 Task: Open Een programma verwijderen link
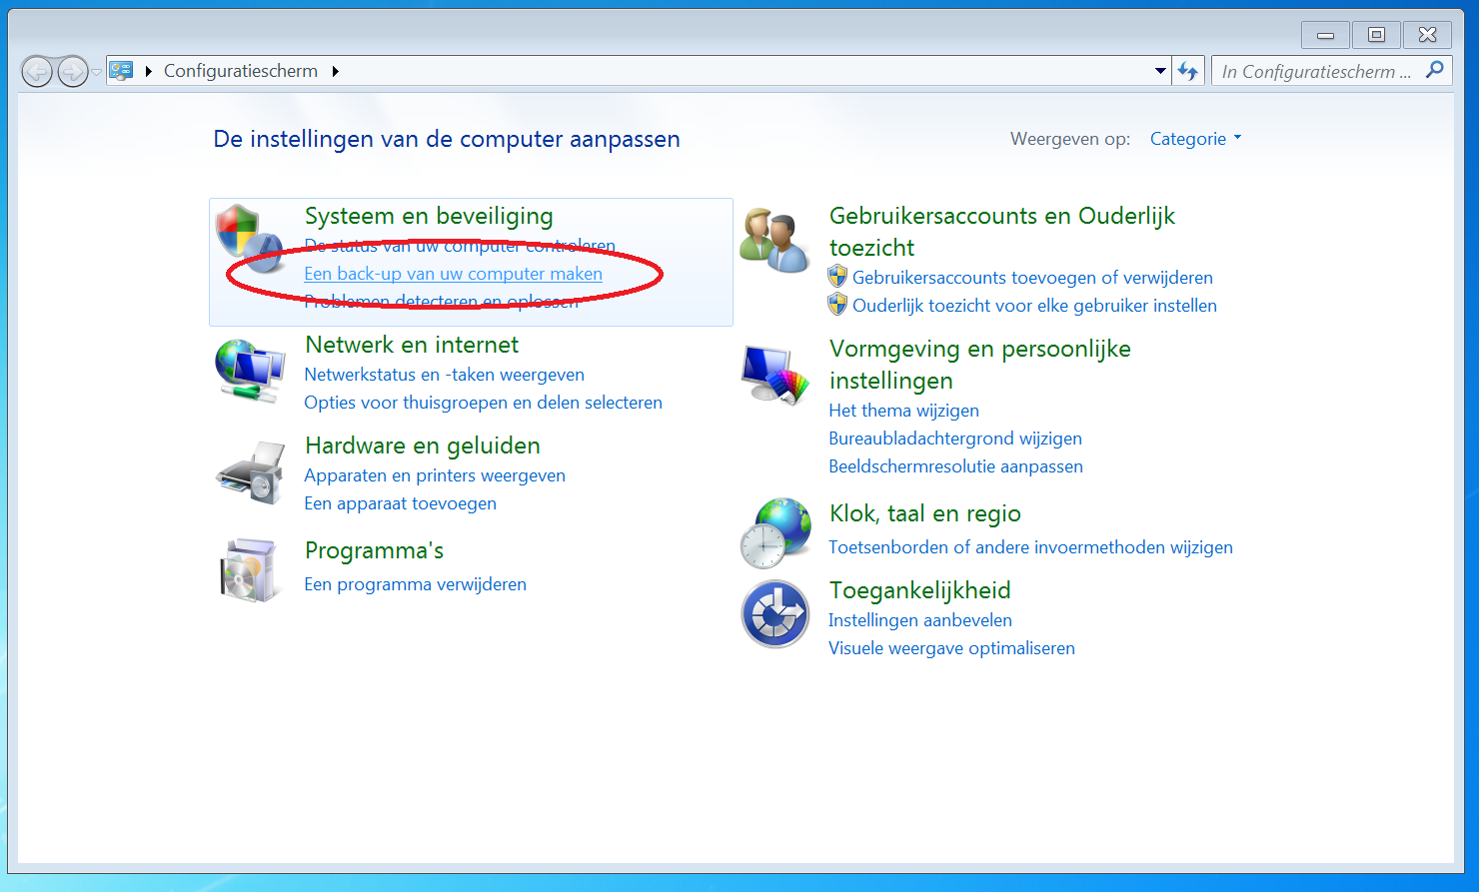pyautogui.click(x=415, y=584)
